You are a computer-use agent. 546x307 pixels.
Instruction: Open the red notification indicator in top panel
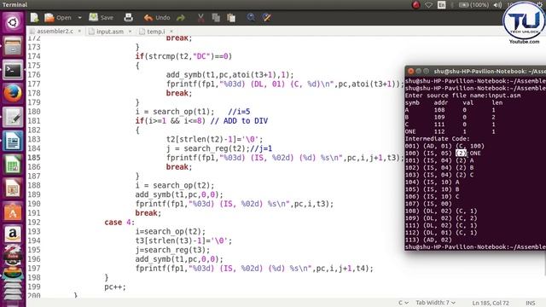click(x=415, y=5)
